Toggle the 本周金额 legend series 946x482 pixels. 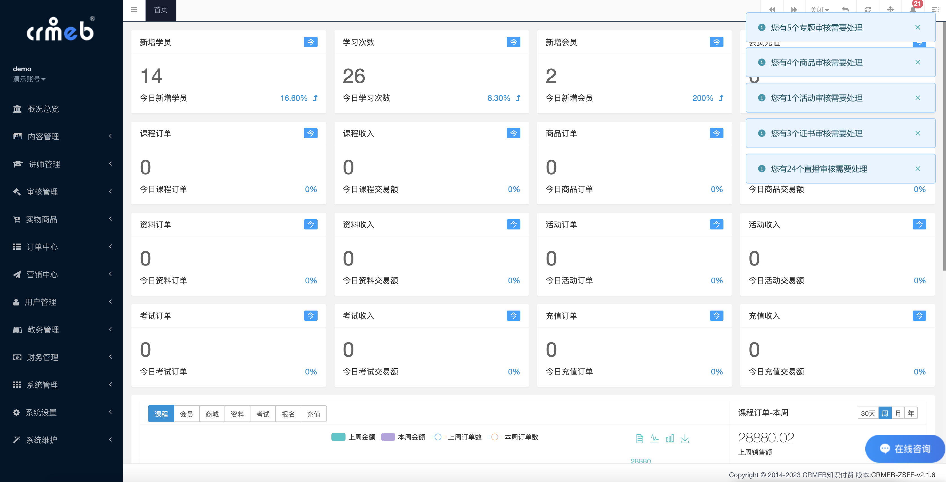[403, 437]
